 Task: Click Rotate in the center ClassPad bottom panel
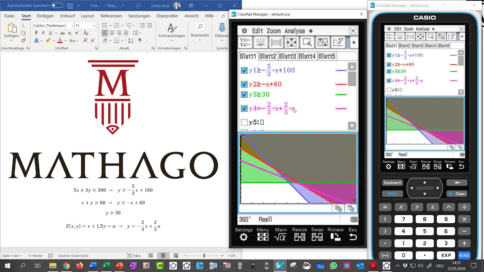pos(335,237)
